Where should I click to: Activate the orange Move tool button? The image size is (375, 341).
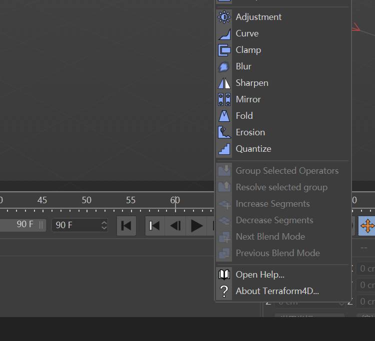pos(366,226)
